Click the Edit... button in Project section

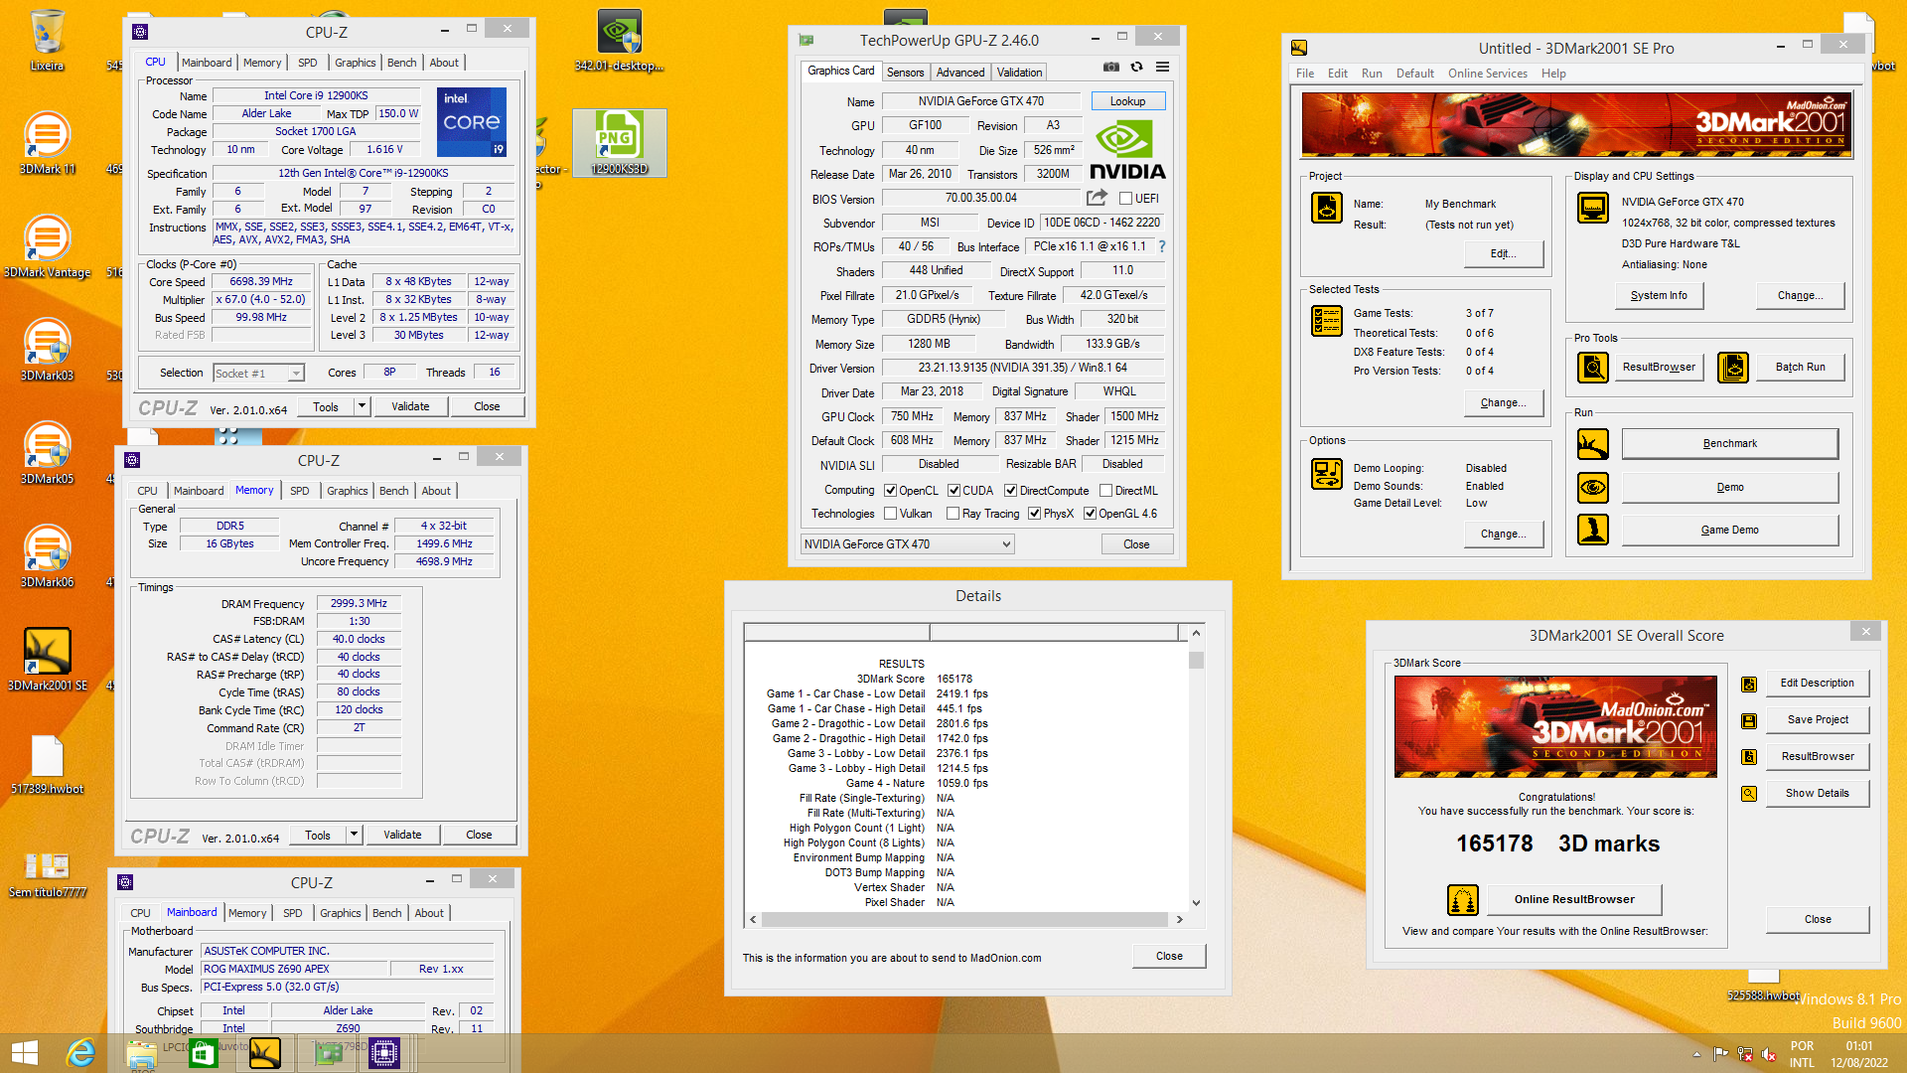coord(1503,254)
